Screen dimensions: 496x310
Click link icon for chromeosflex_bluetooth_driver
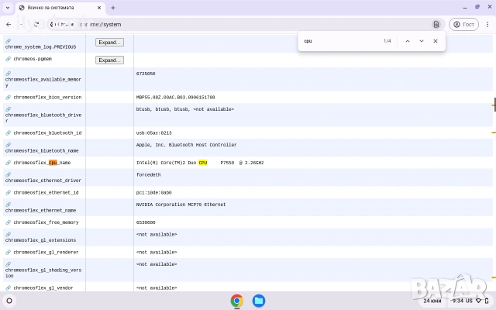(x=9, y=109)
